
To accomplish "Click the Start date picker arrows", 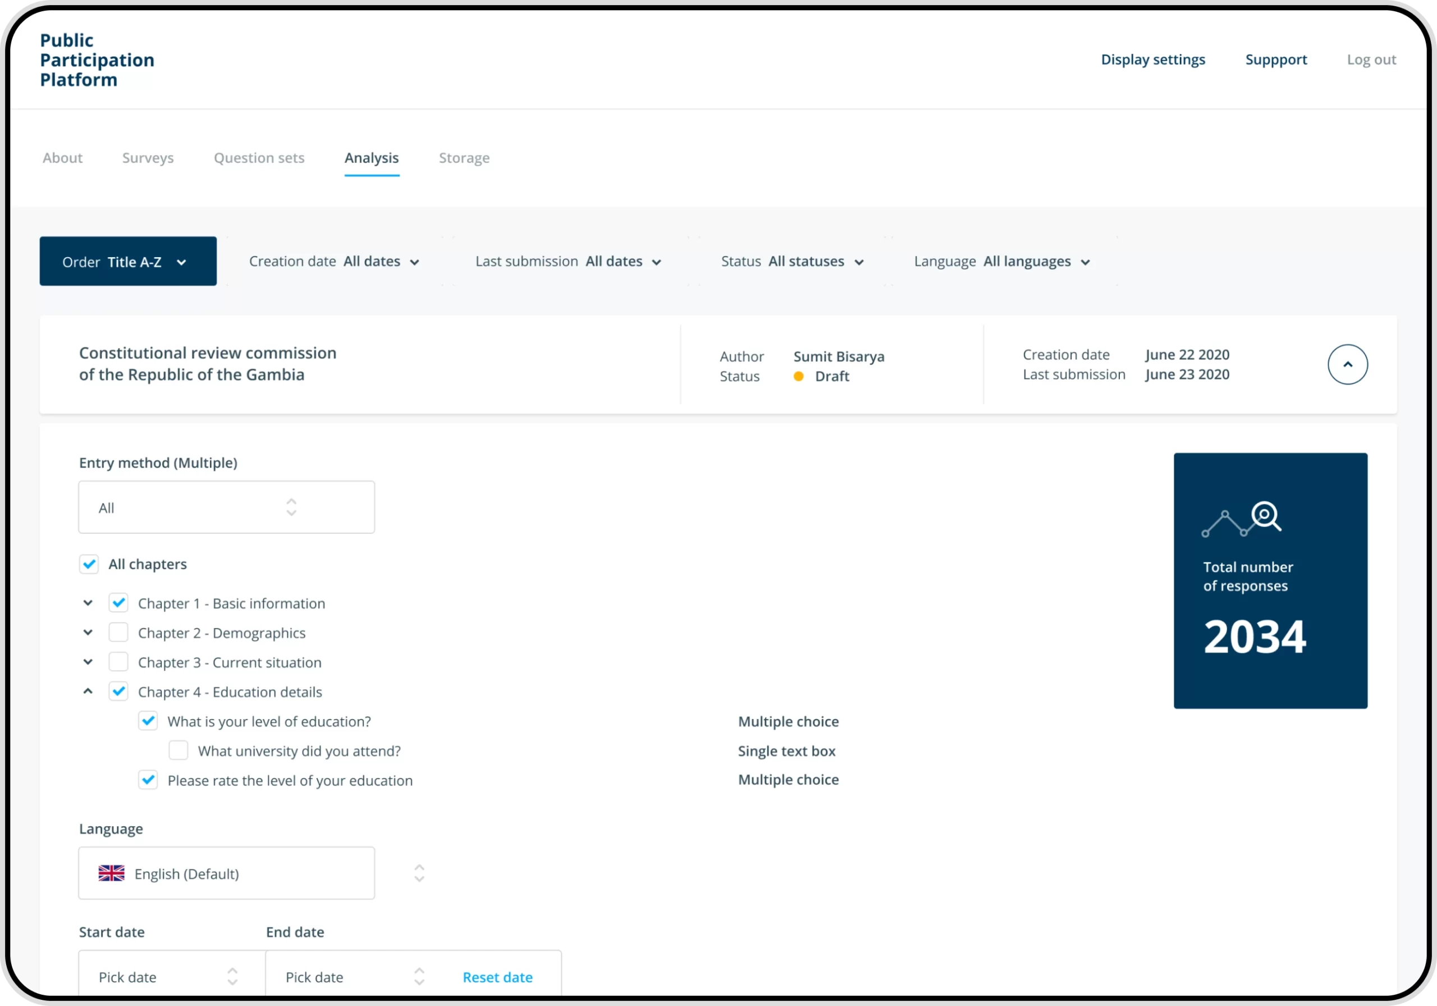I will click(x=232, y=977).
